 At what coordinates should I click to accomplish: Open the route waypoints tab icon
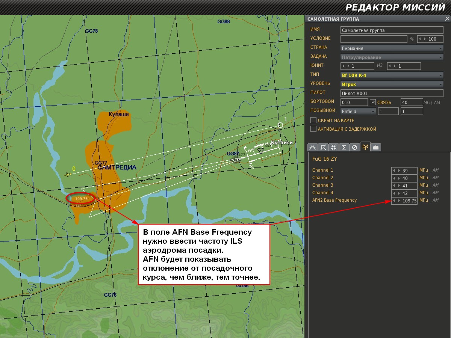click(x=313, y=147)
